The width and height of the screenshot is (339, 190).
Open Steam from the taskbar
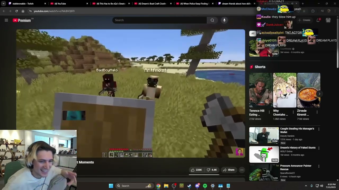(x=189, y=186)
